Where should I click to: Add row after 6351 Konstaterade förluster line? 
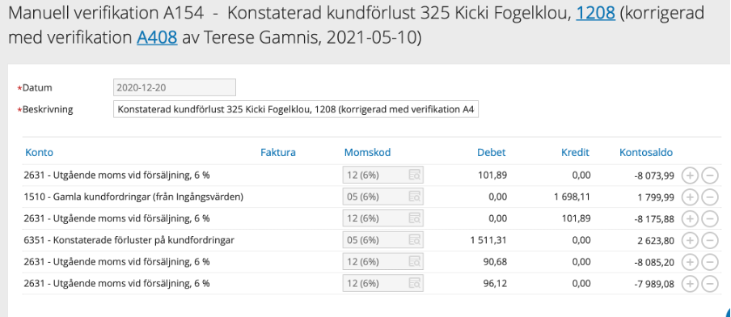click(x=690, y=240)
